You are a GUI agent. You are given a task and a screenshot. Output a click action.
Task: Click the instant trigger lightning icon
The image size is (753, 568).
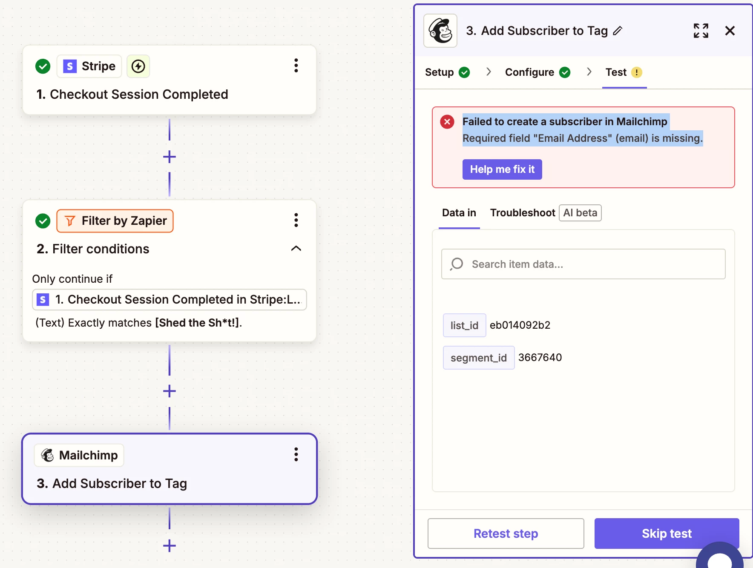click(138, 66)
